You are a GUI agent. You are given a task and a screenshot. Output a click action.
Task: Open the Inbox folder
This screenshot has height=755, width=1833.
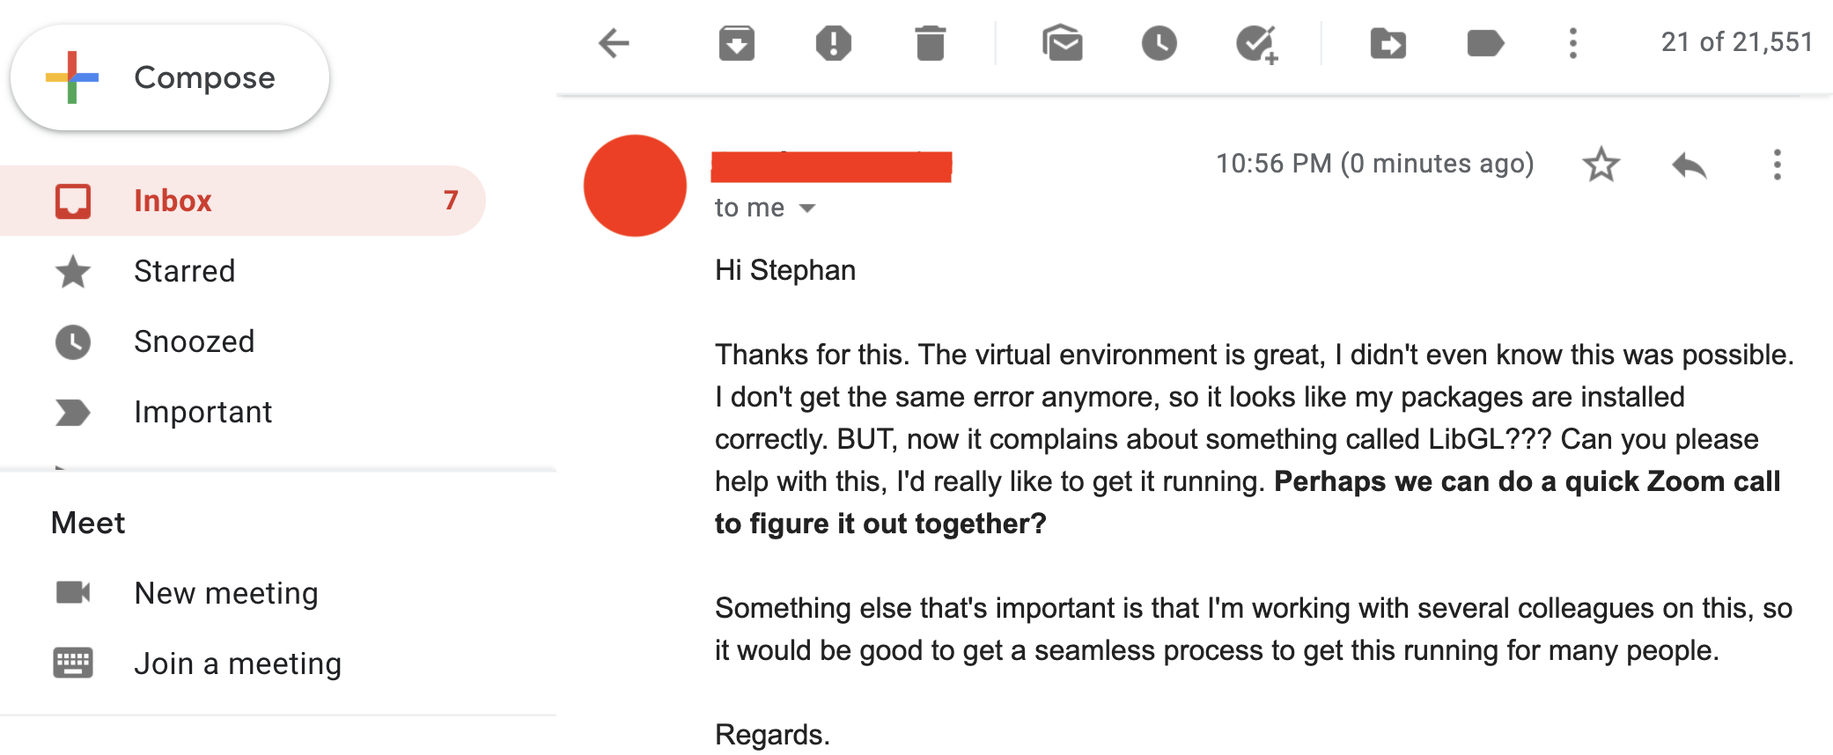(173, 201)
